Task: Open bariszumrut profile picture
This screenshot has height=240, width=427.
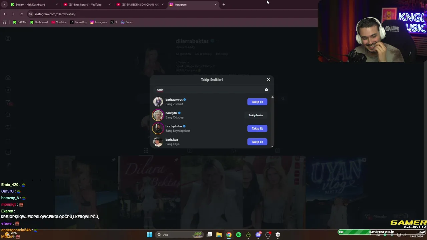Action: (x=158, y=102)
